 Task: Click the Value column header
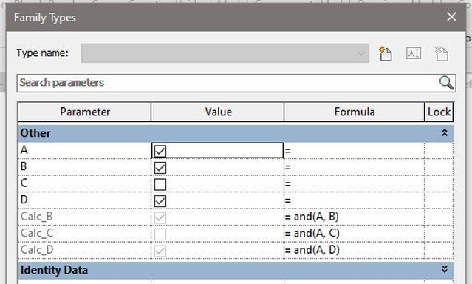pos(218,112)
